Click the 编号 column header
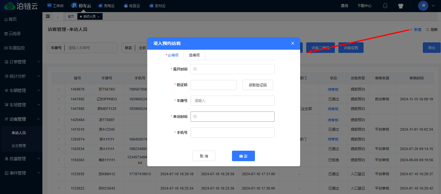 tap(77, 78)
